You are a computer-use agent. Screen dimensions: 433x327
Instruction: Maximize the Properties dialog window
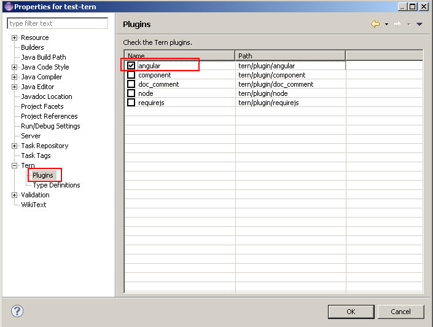click(413, 7)
